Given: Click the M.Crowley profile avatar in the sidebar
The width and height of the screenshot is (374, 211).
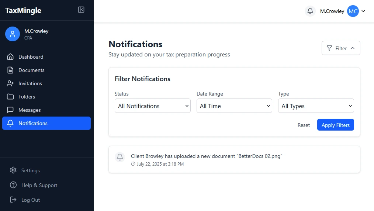Looking at the screenshot, I should tap(13, 34).
